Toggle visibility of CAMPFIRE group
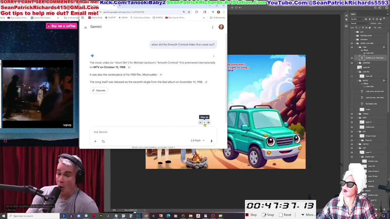The height and width of the screenshot is (219, 390). tap(352, 63)
